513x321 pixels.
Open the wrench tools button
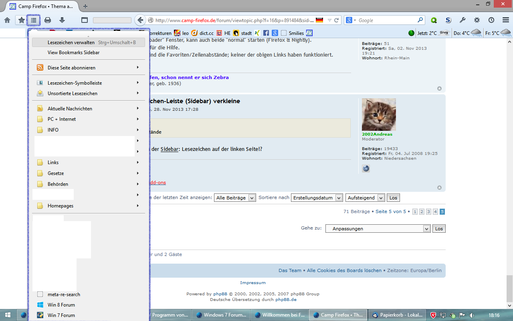pos(463,20)
